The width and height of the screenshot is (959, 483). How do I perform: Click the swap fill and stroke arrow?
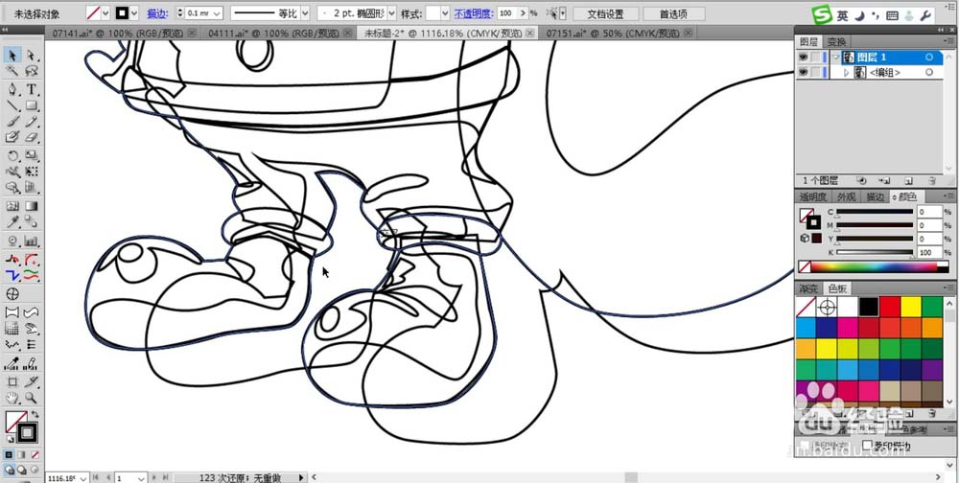tap(35, 415)
